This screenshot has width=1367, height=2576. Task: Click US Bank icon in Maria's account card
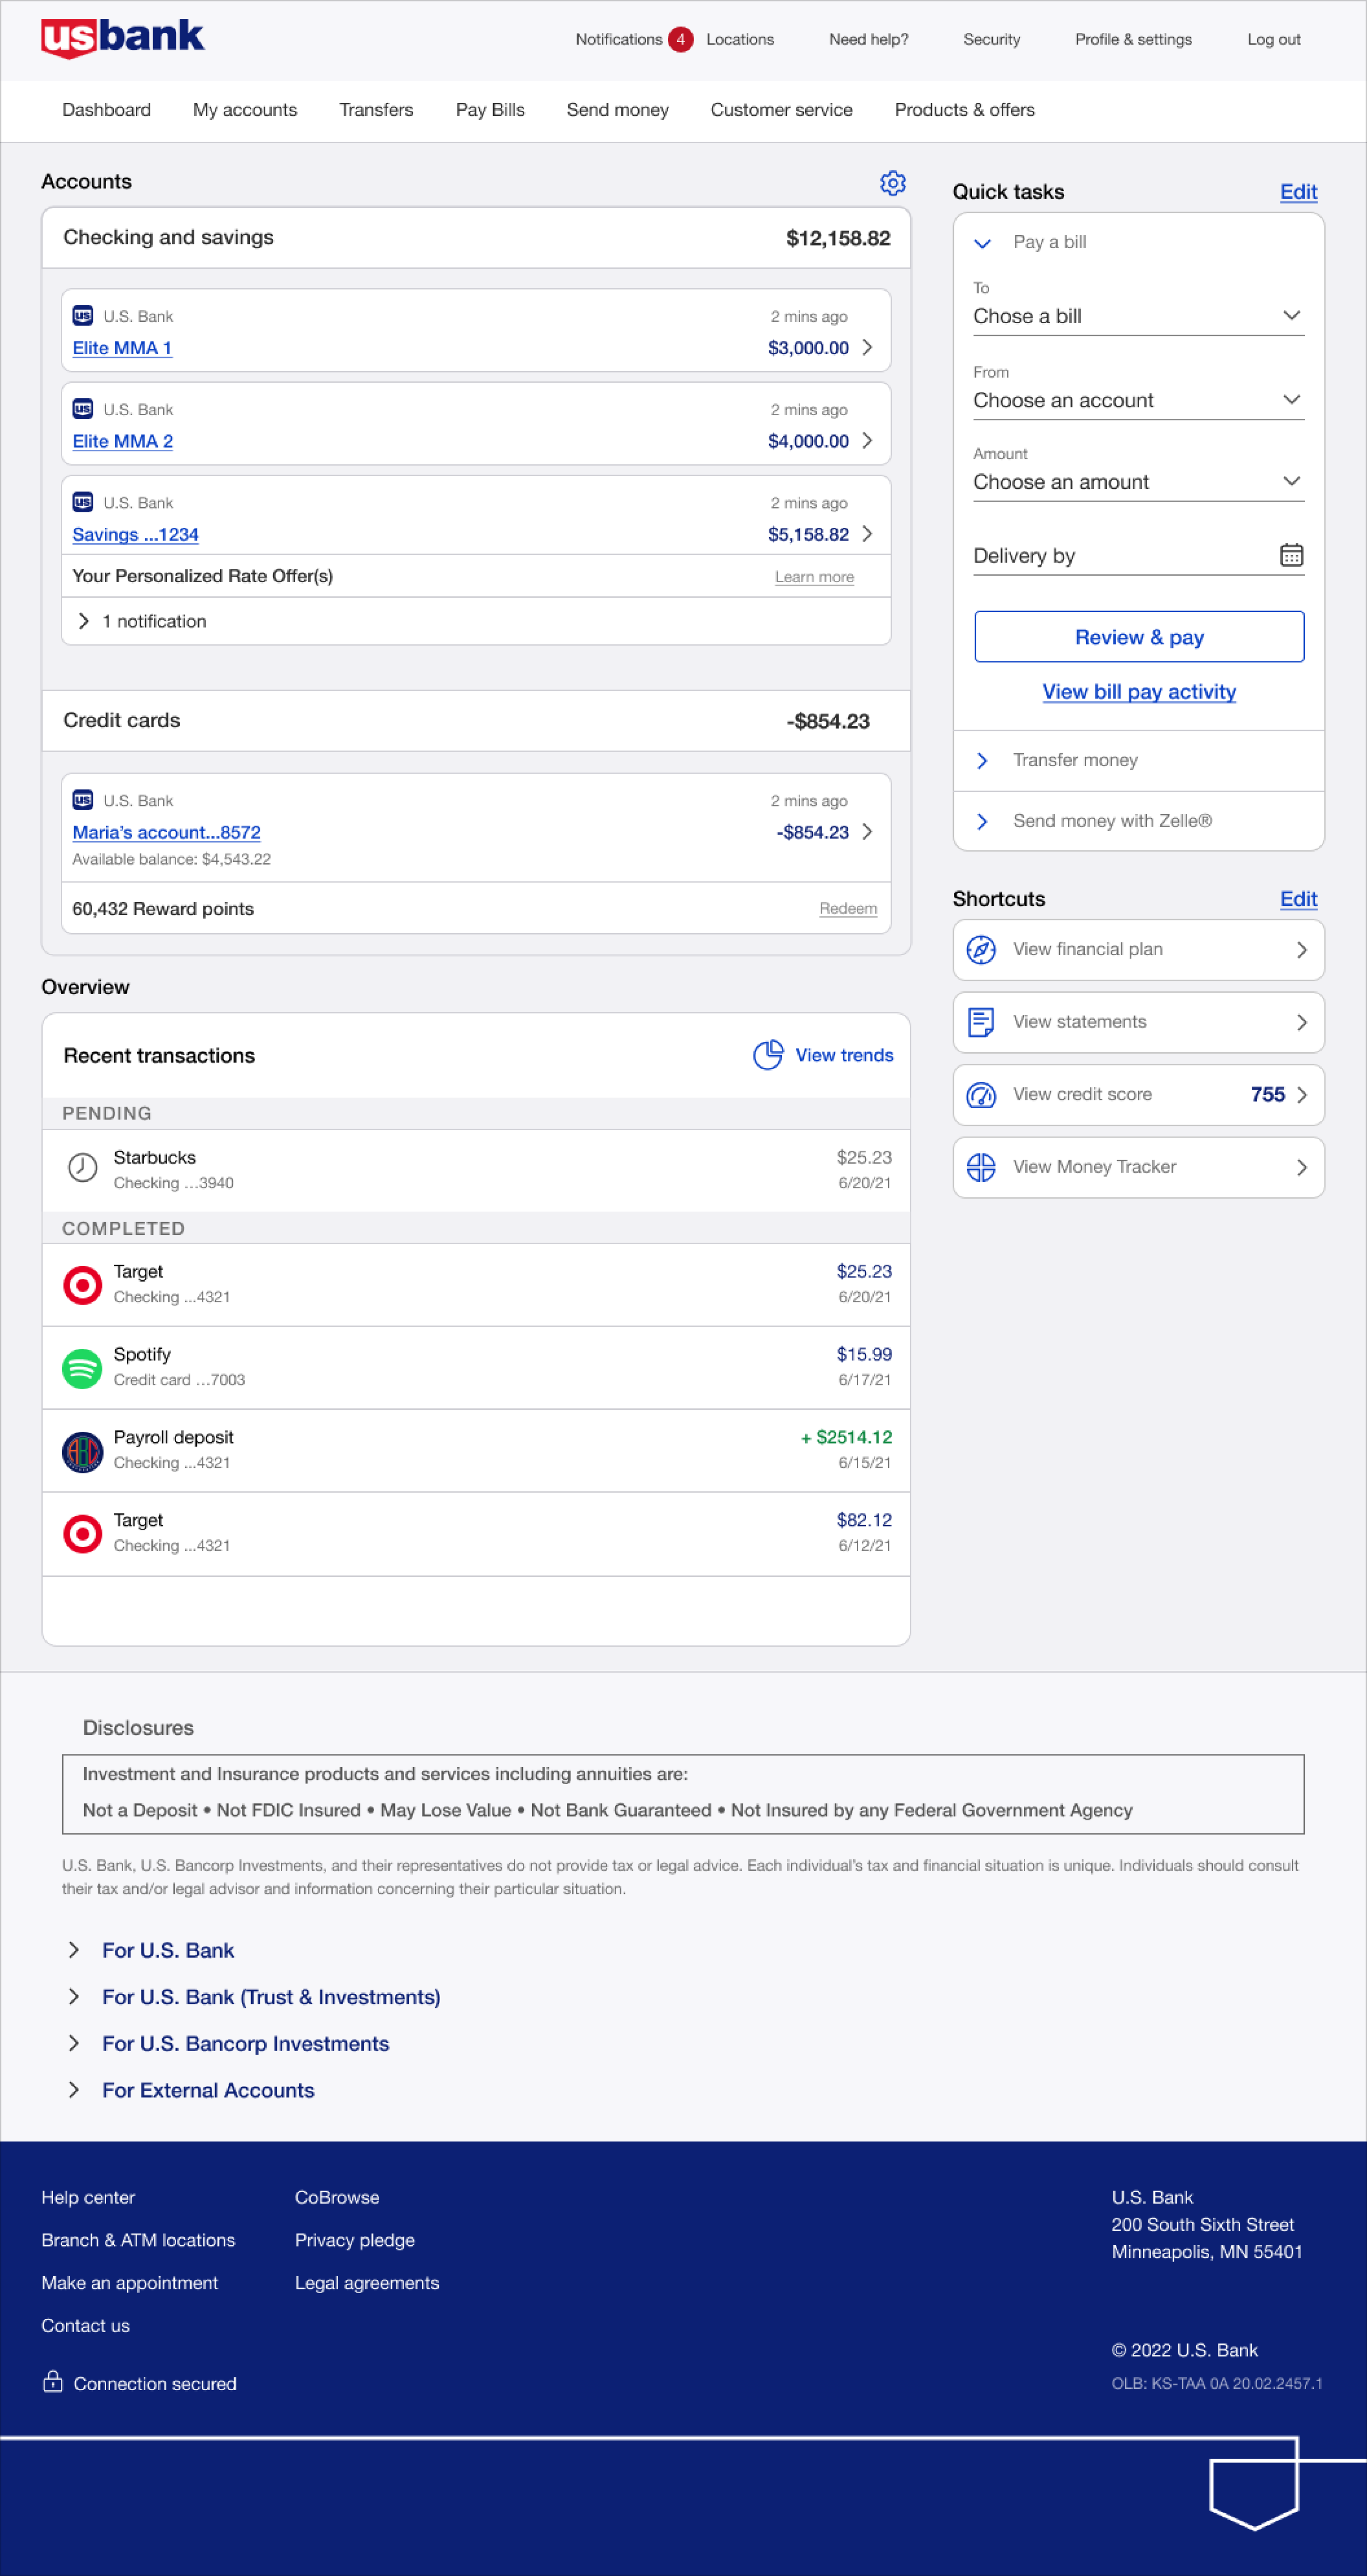tap(83, 800)
